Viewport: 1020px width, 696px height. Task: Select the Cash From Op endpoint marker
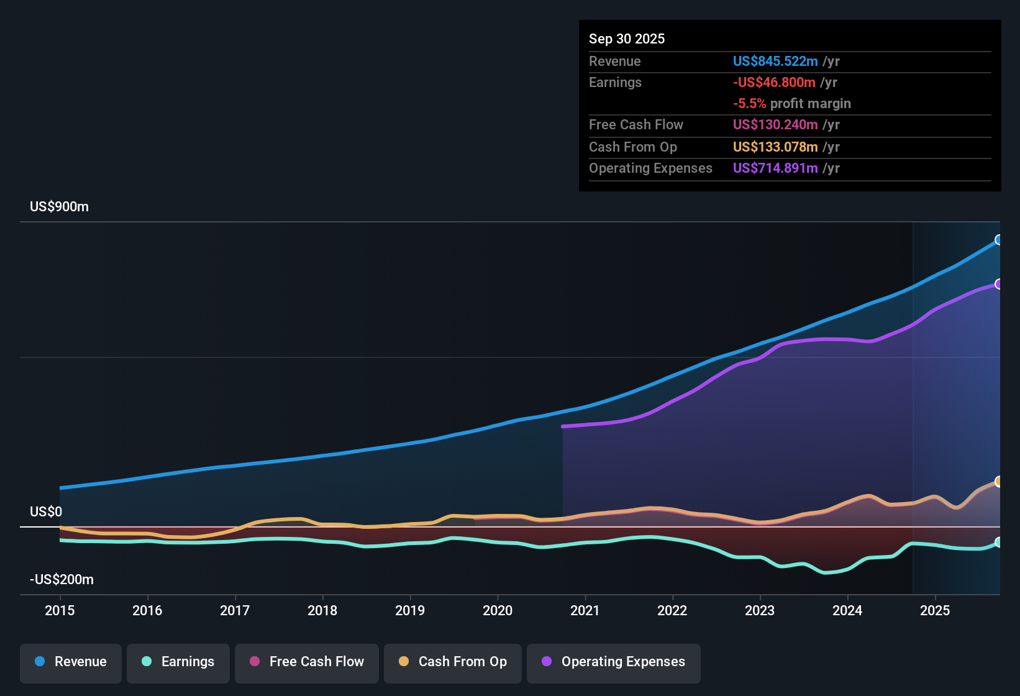(x=999, y=480)
